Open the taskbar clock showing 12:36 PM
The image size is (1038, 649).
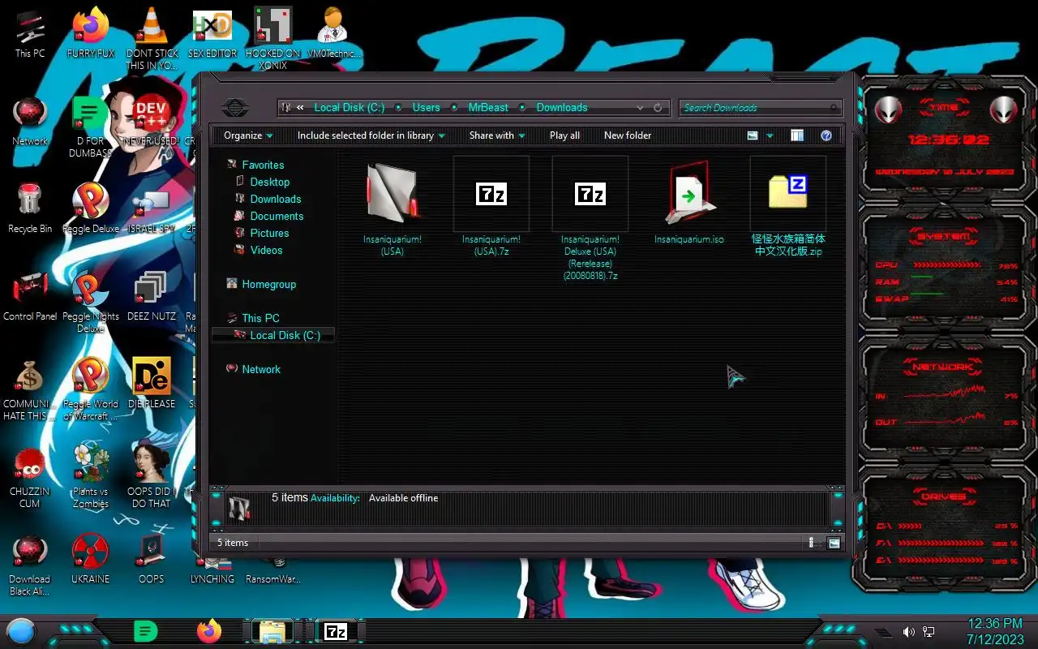(995, 631)
